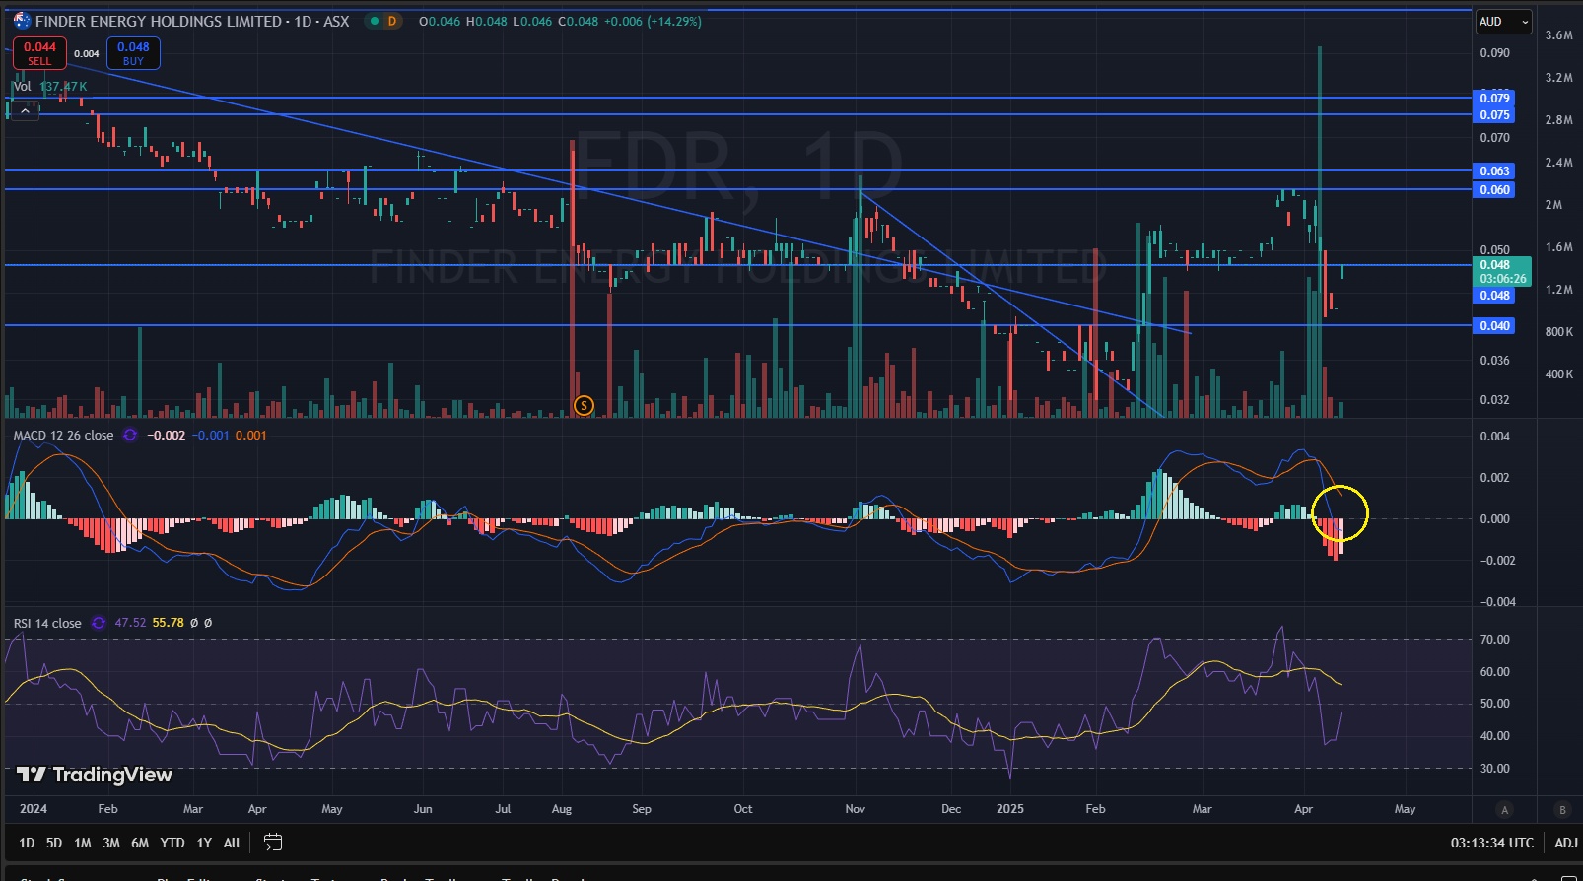The width and height of the screenshot is (1583, 881).
Task: Click the current price 0.048 countdown label
Action: point(1503,271)
